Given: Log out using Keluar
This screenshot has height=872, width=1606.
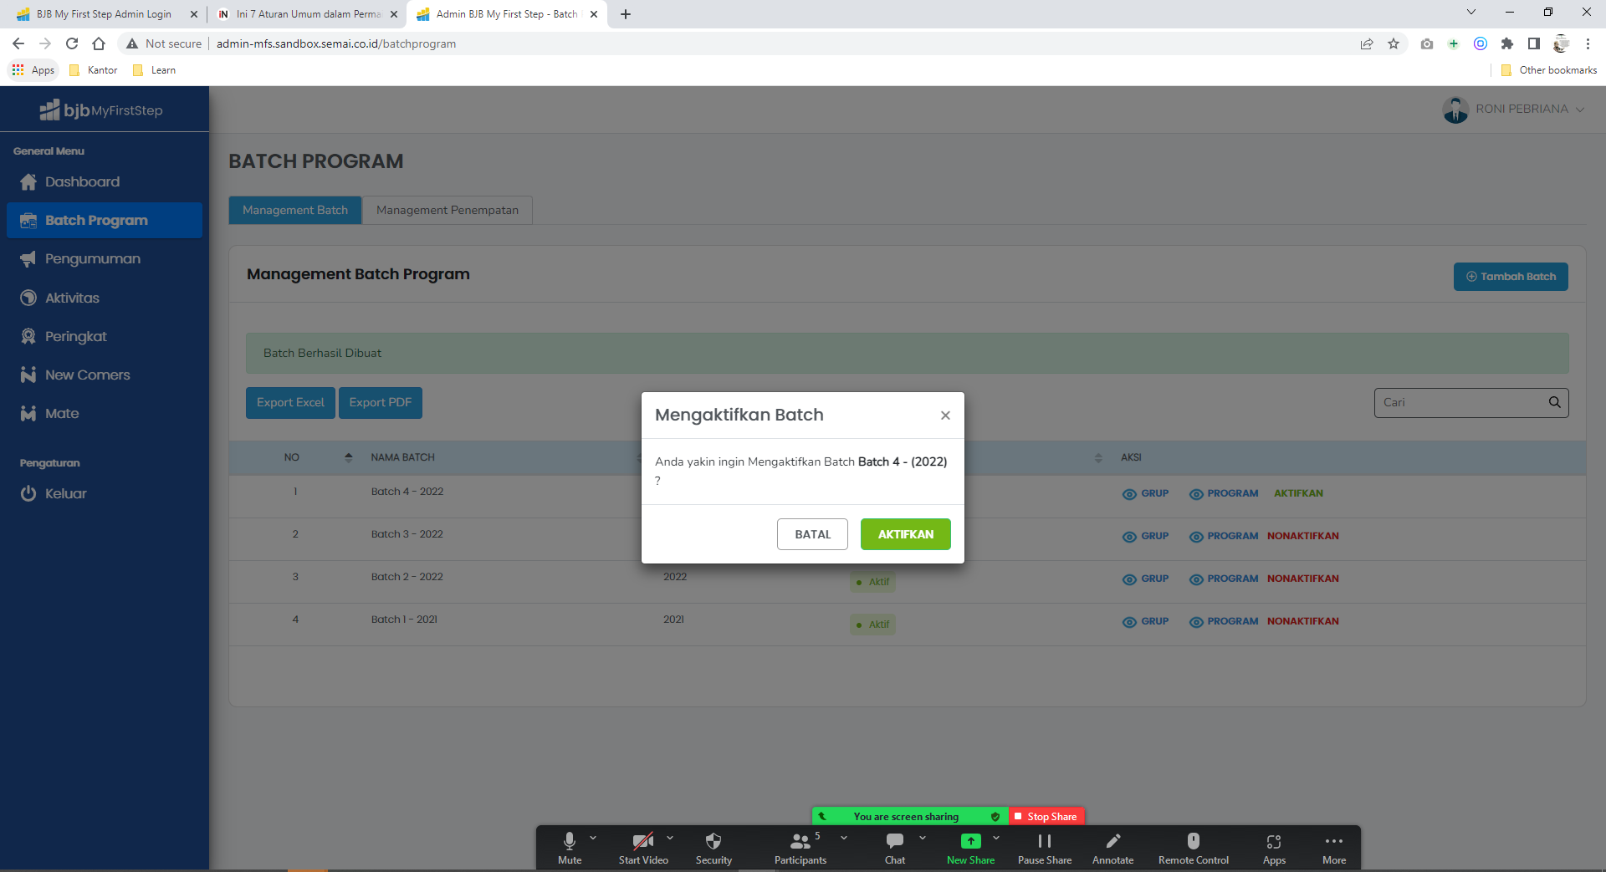Looking at the screenshot, I should [x=105, y=493].
